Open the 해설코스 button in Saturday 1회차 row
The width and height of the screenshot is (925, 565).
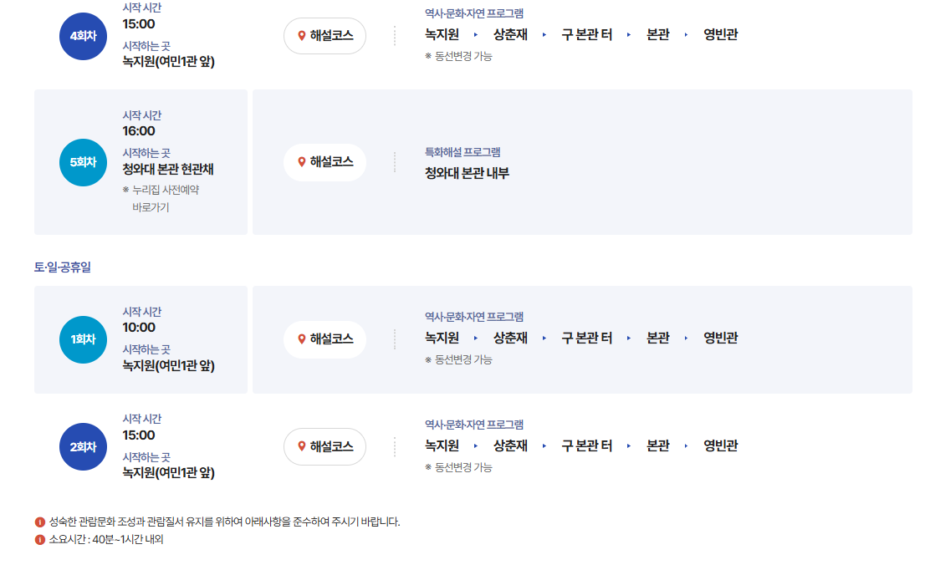click(326, 338)
